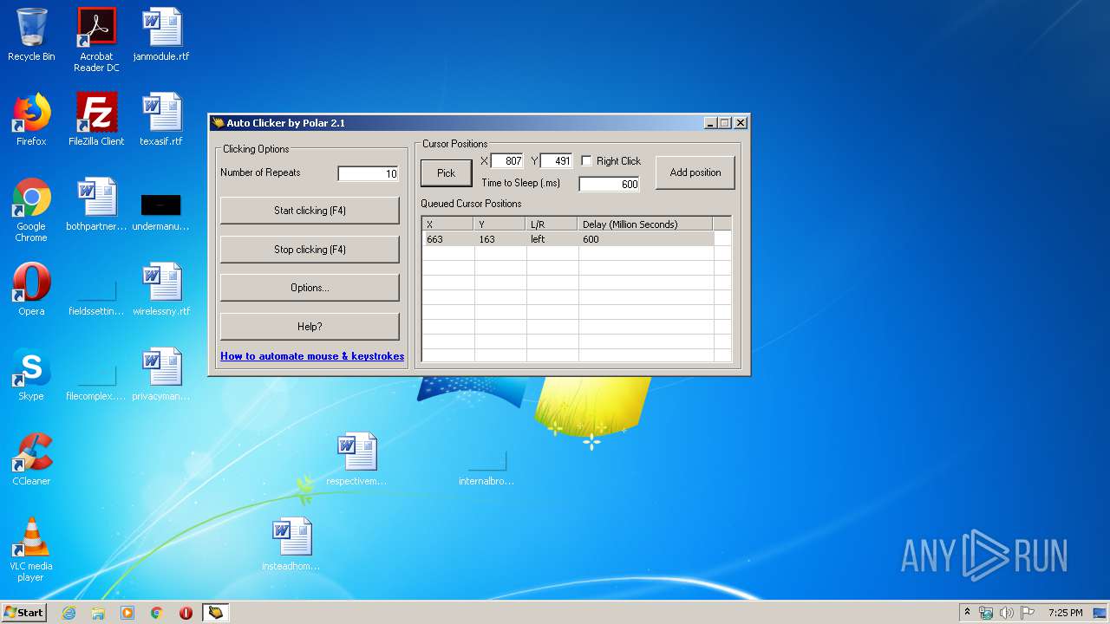Screen dimensions: 1110x624
Task: Open Windows Explorer folder in taskbar
Action: click(x=98, y=613)
